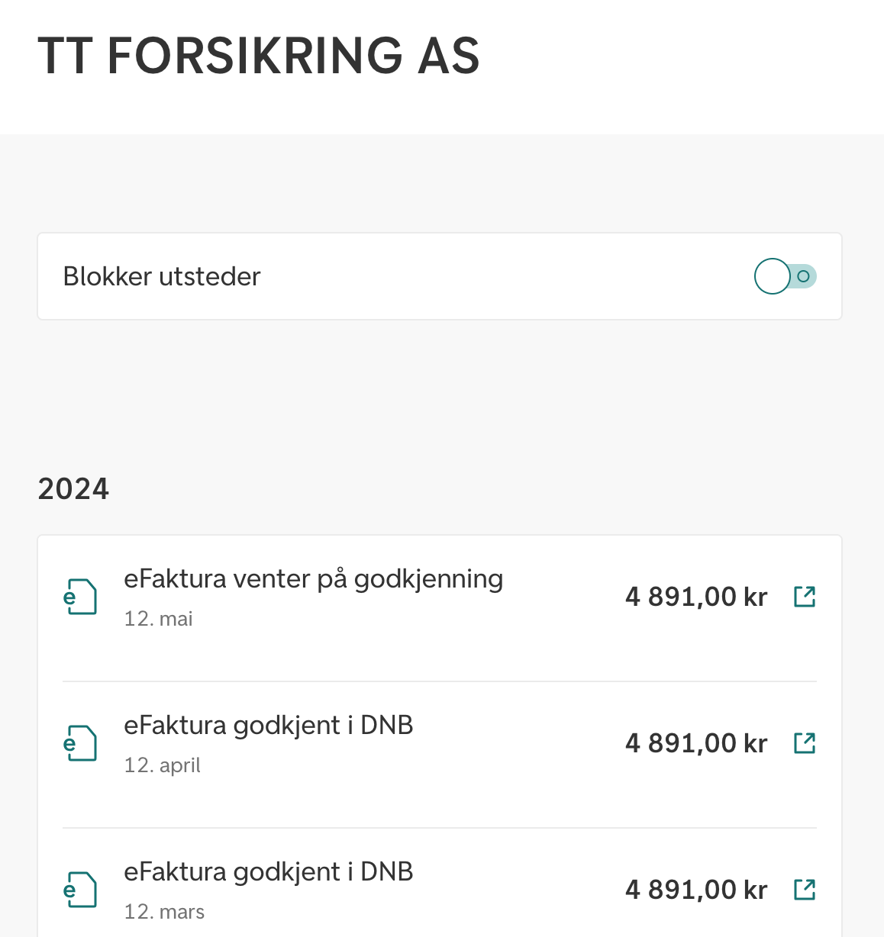Open external link for 12. april invoice
Screen dimensions: 884x937
pos(805,743)
